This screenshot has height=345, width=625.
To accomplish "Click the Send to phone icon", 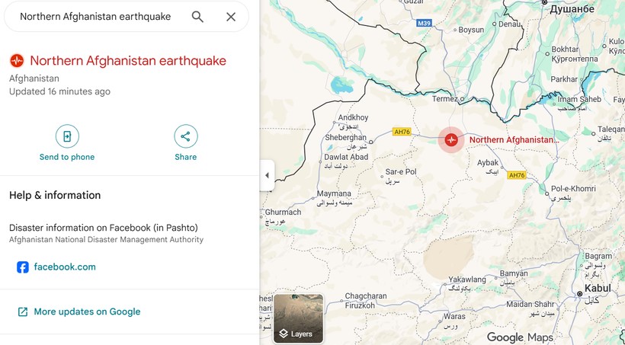I will coord(67,136).
